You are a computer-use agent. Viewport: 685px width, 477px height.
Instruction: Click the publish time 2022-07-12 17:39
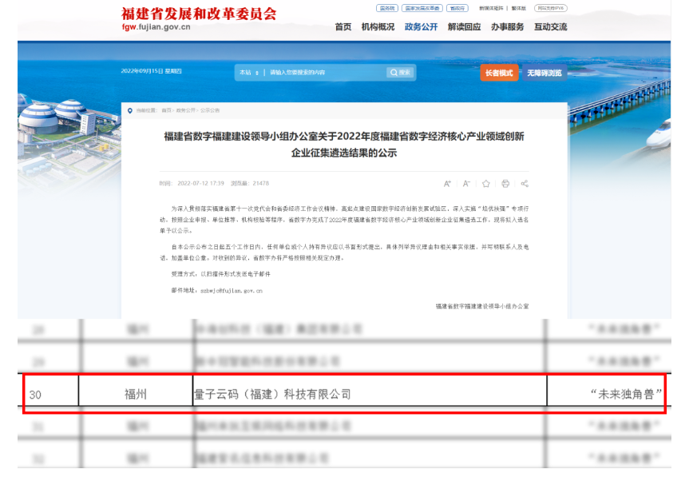pyautogui.click(x=200, y=184)
